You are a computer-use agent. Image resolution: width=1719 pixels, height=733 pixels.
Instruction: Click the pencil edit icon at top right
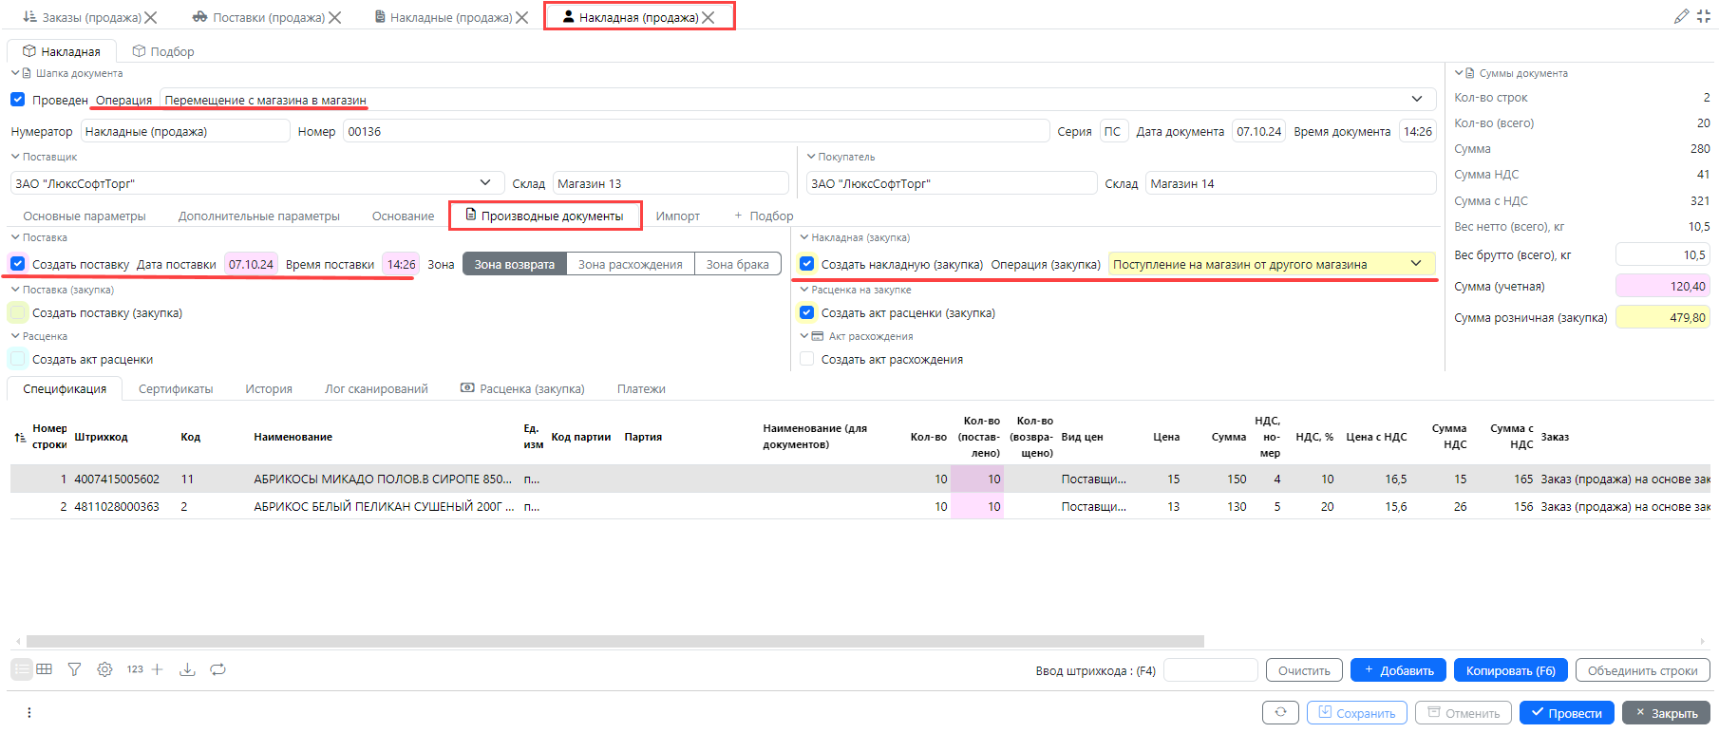(x=1681, y=16)
